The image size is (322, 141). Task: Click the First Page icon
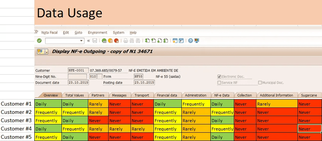coord(147,41)
